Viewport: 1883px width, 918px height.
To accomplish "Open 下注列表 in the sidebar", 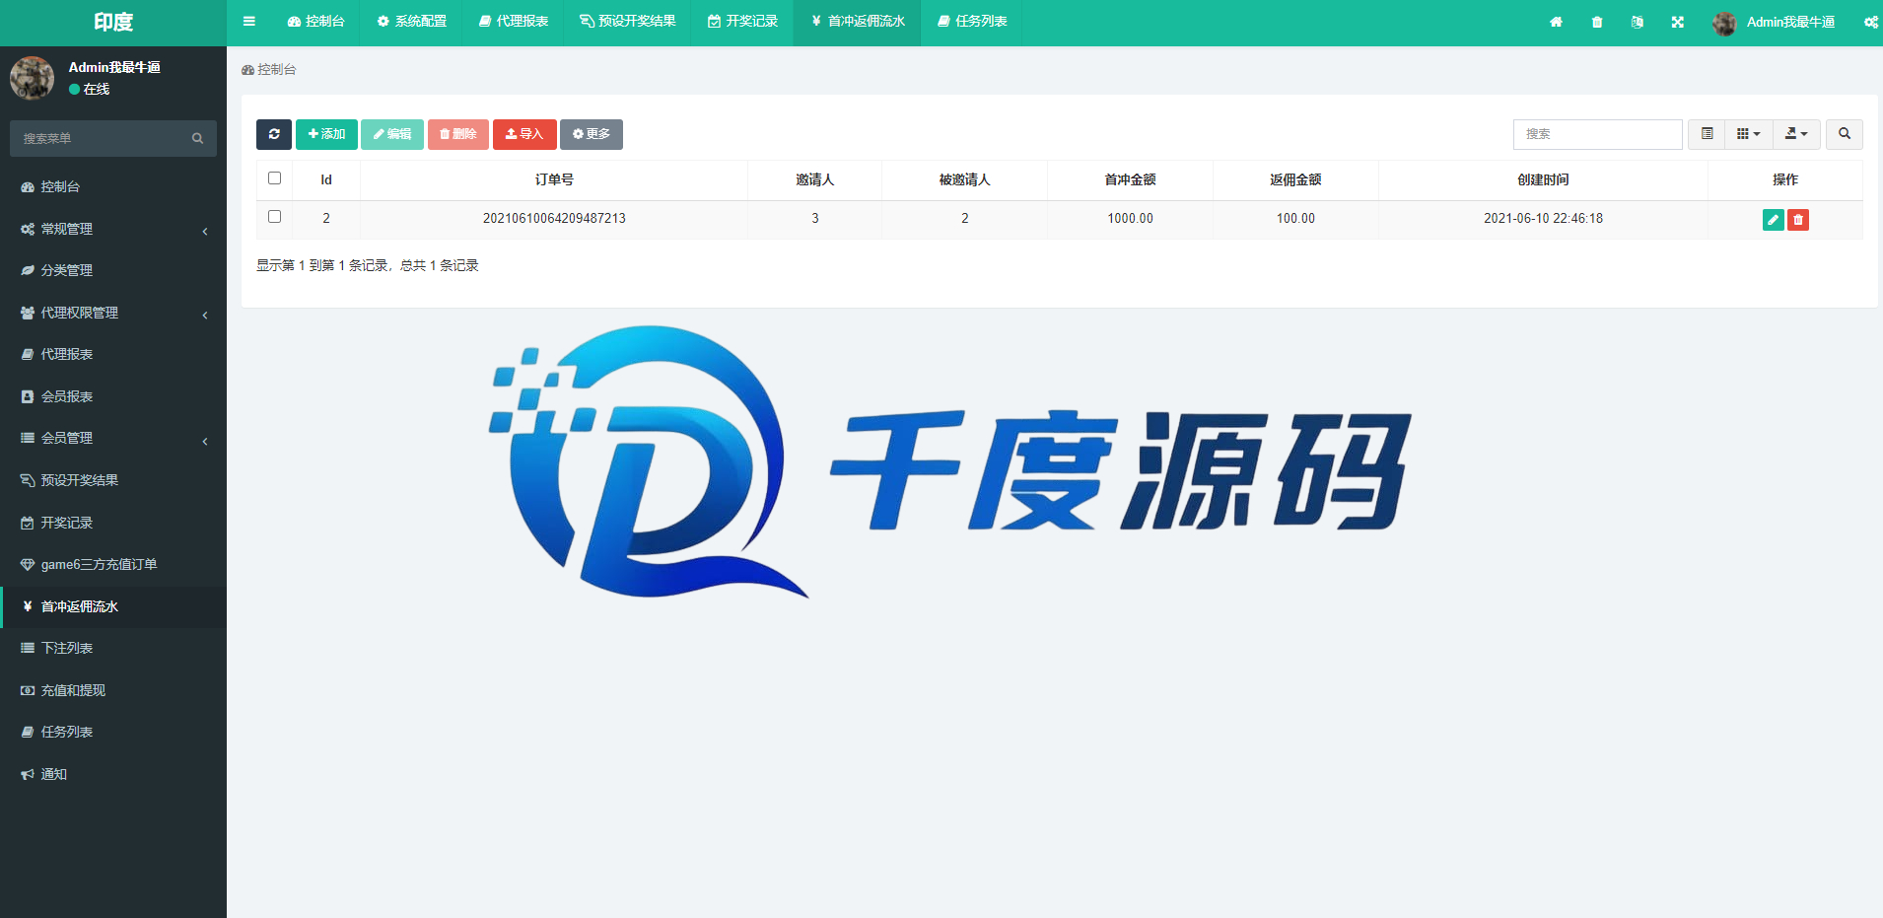I will tap(113, 648).
